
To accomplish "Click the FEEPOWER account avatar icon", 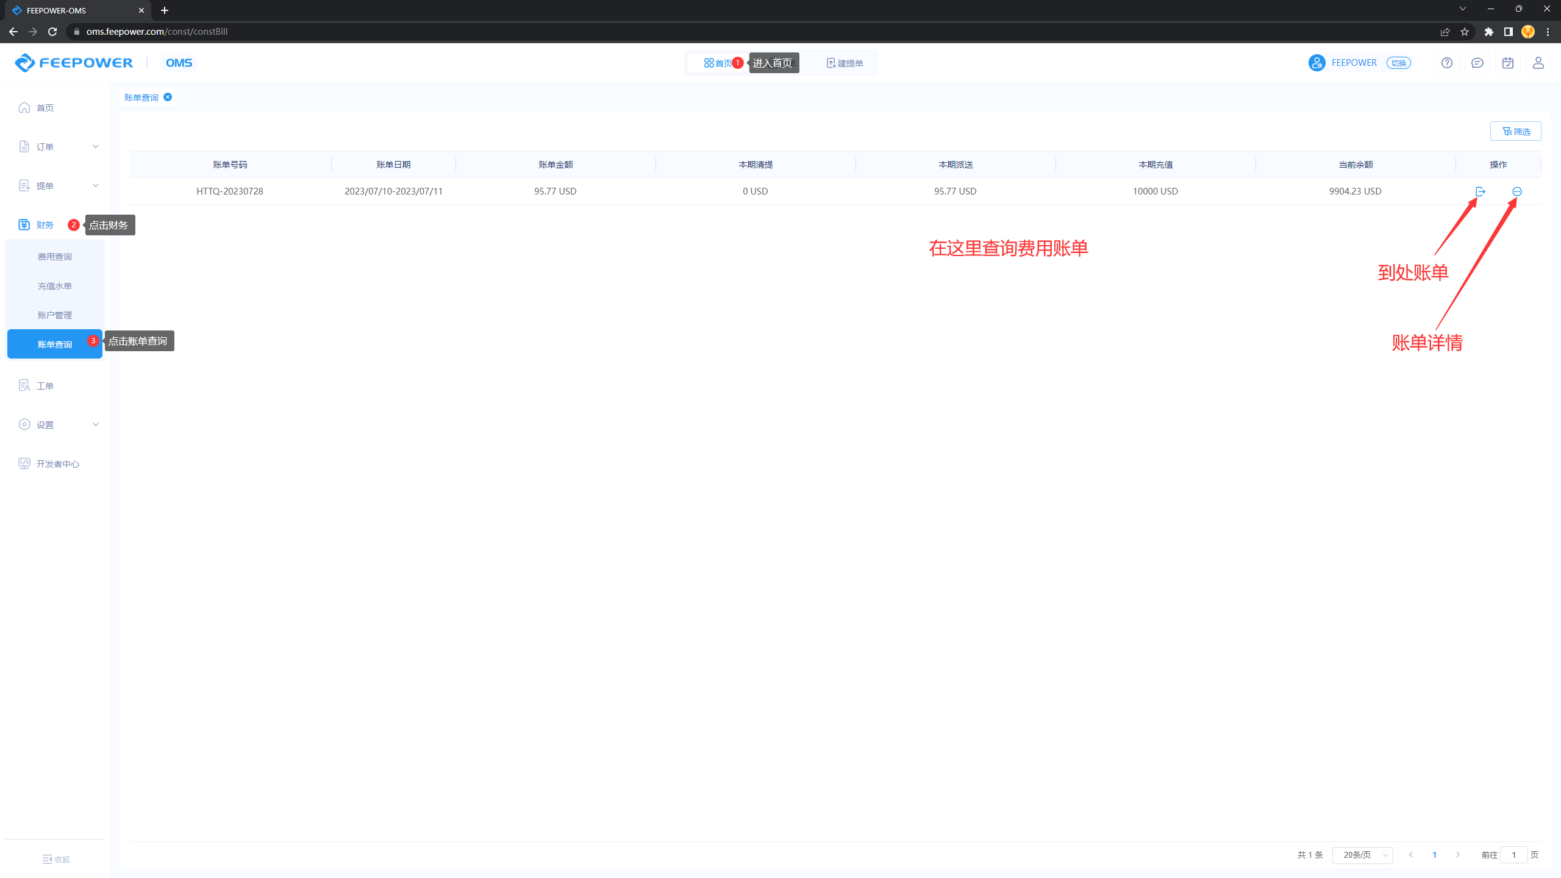I will click(1316, 63).
